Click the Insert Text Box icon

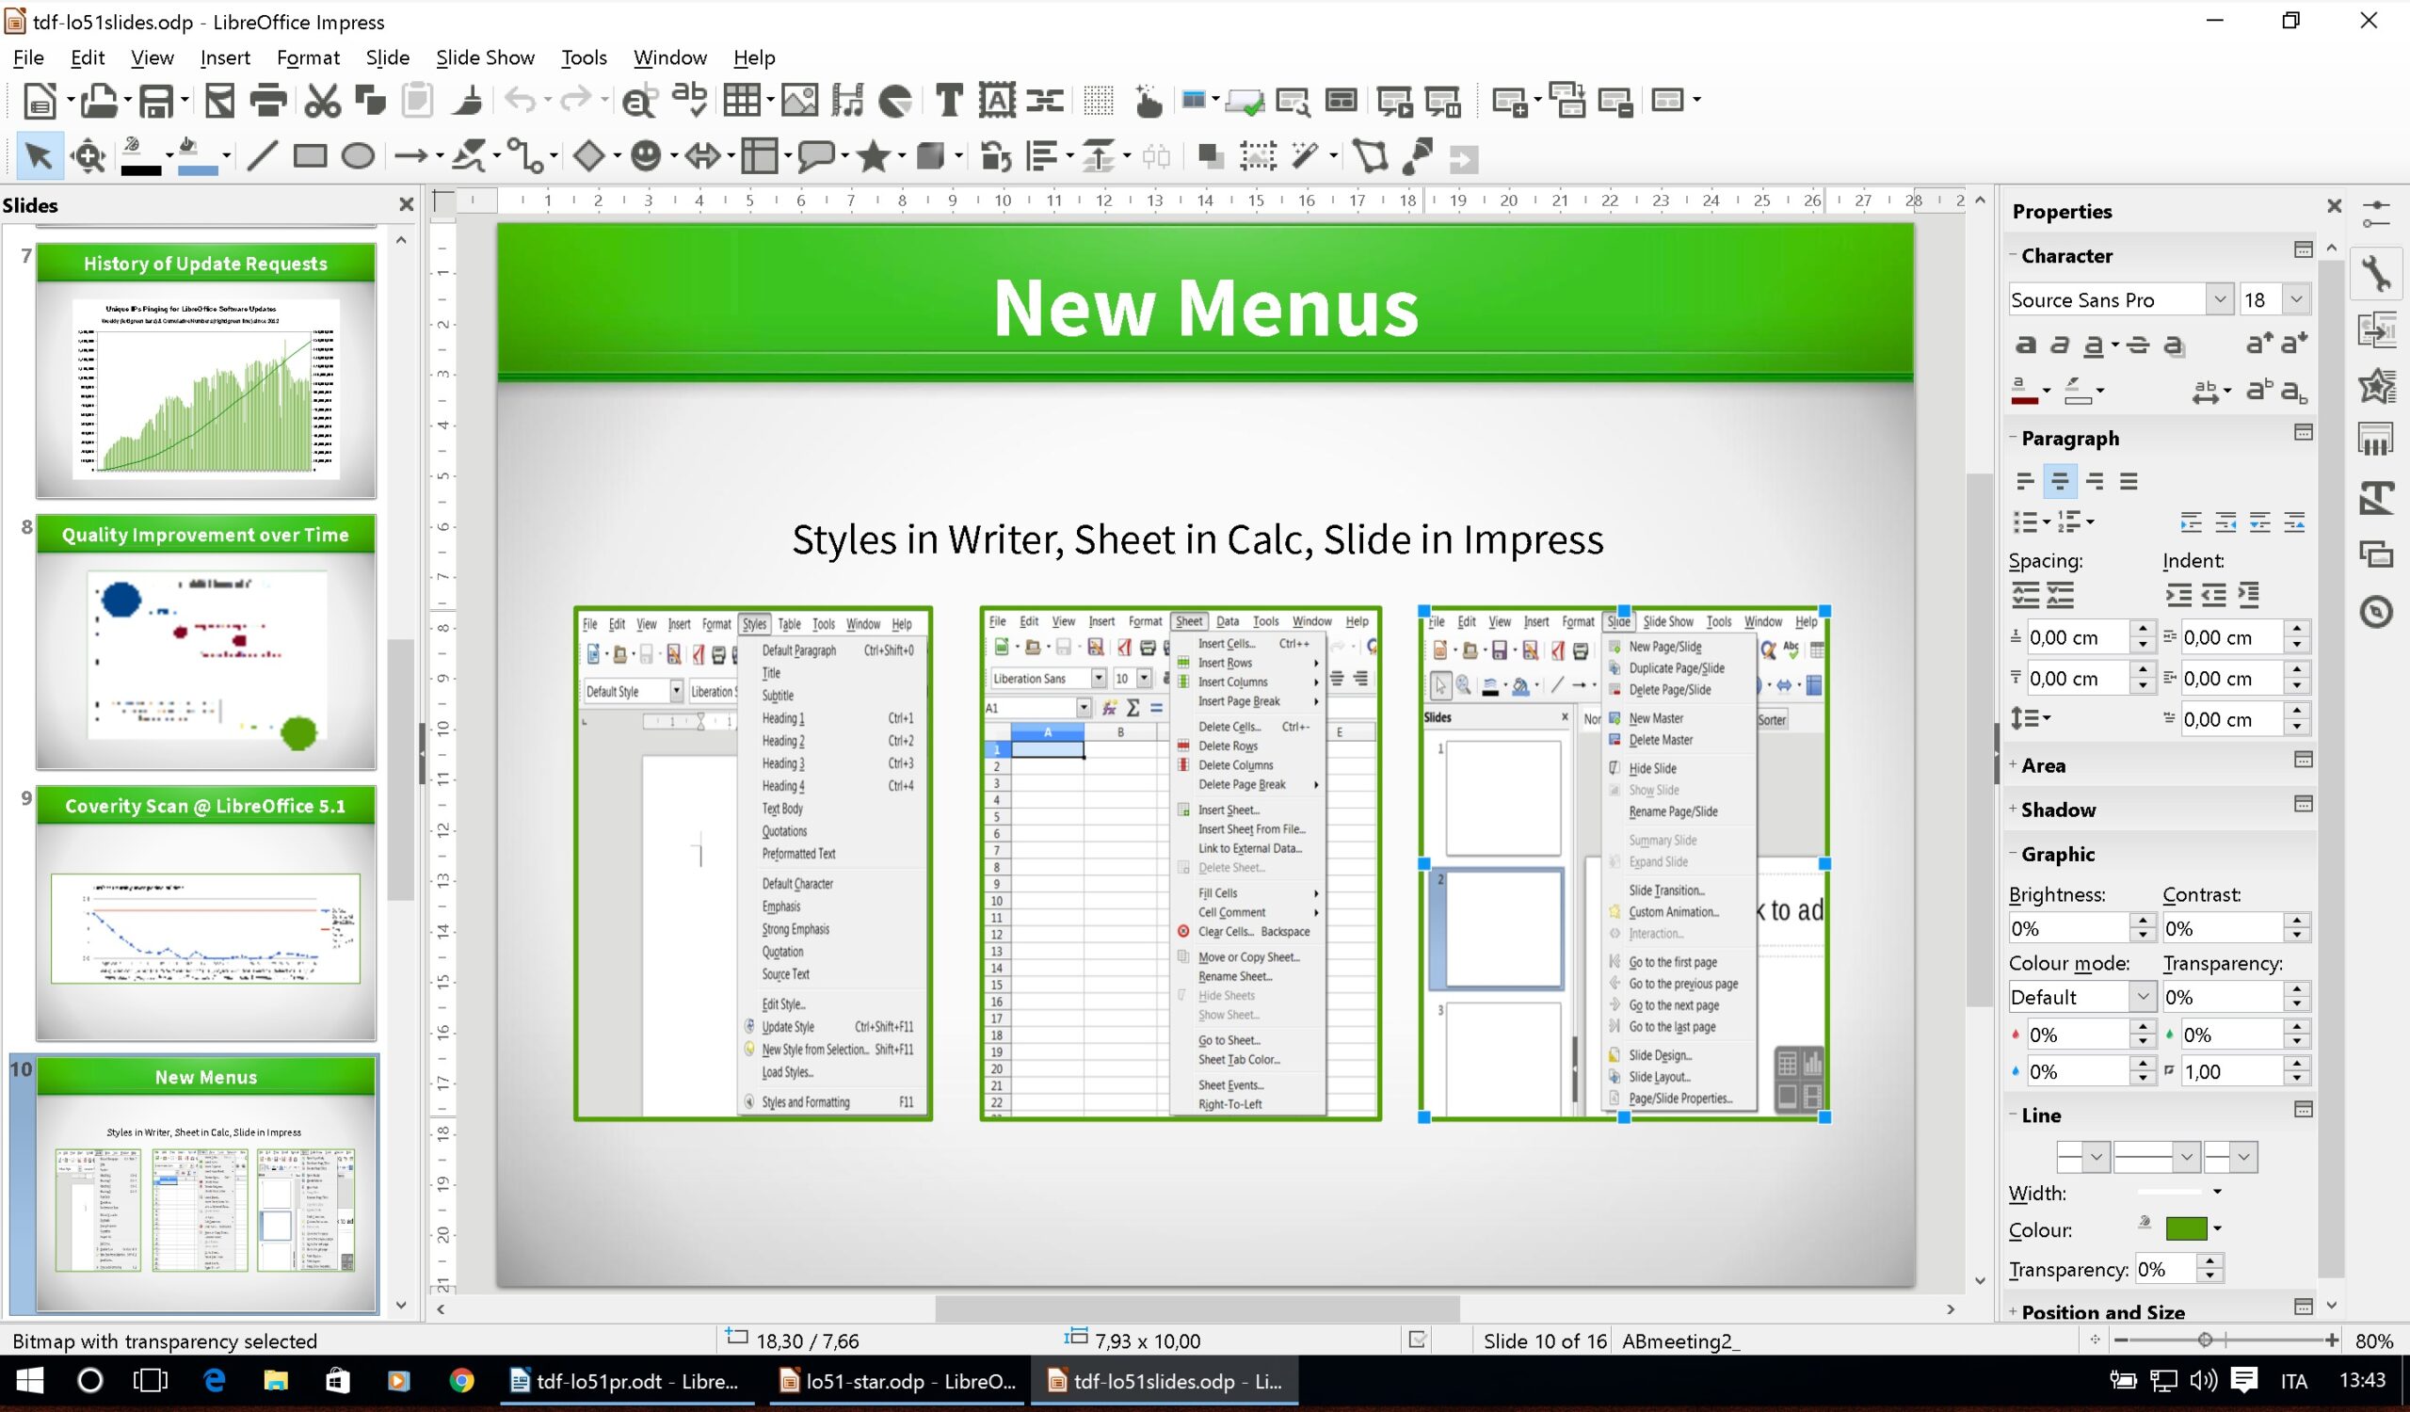click(x=949, y=101)
